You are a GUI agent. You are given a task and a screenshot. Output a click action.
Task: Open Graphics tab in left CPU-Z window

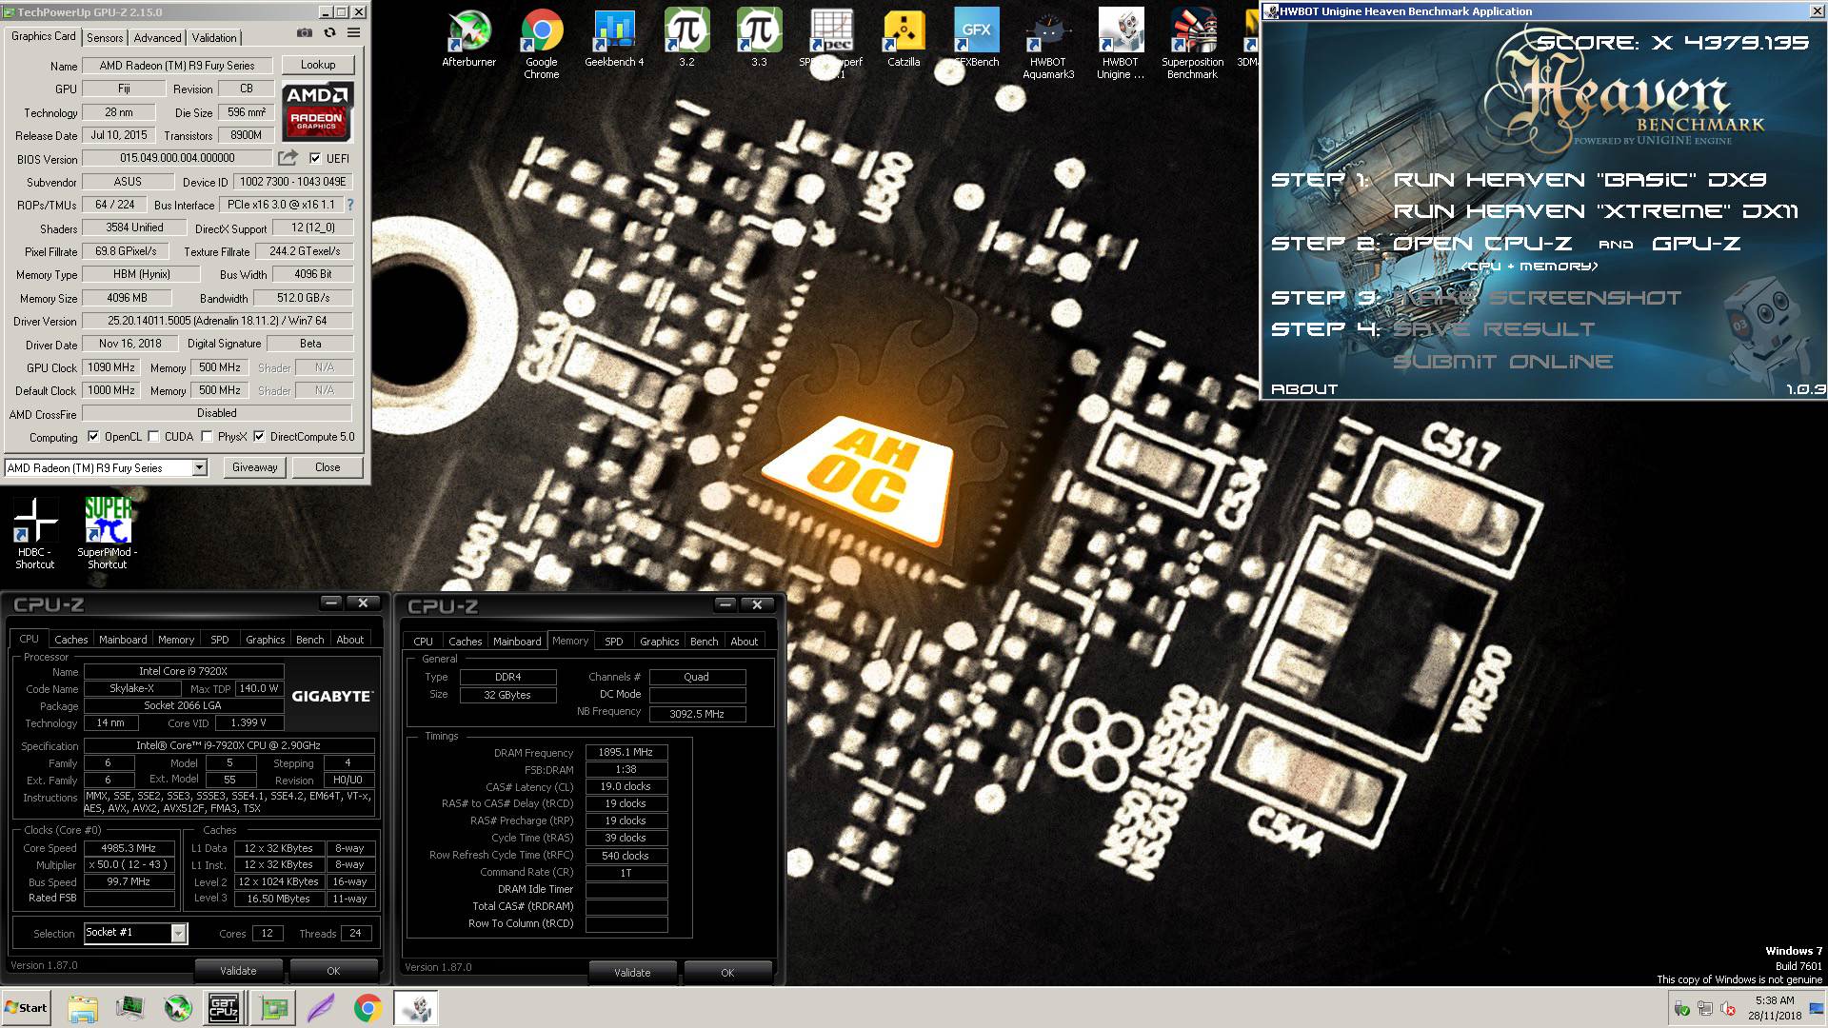[266, 640]
